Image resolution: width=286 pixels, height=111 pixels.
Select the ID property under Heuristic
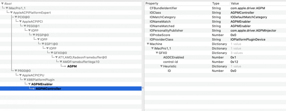click(x=169, y=71)
